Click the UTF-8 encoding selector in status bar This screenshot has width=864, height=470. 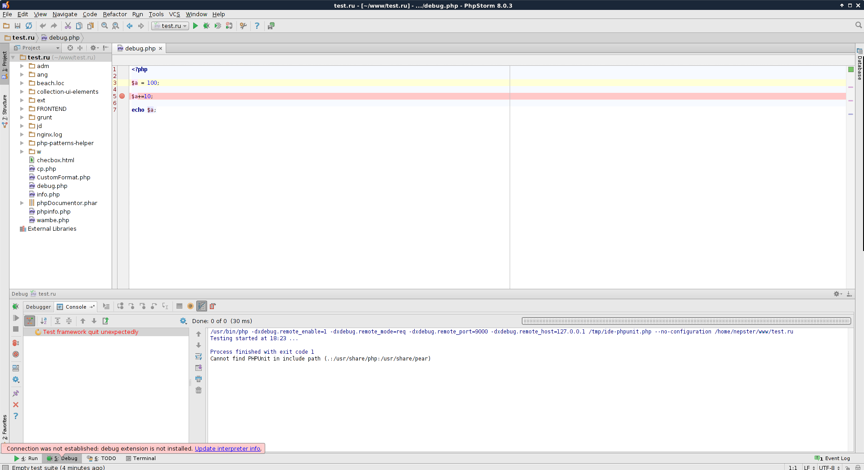(x=830, y=467)
